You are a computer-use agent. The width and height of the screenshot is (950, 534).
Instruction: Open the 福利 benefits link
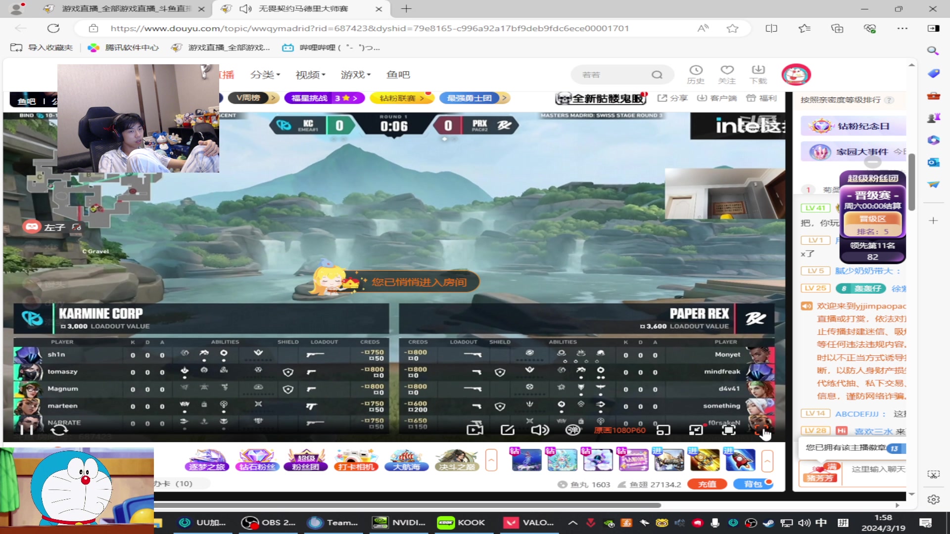(x=761, y=98)
